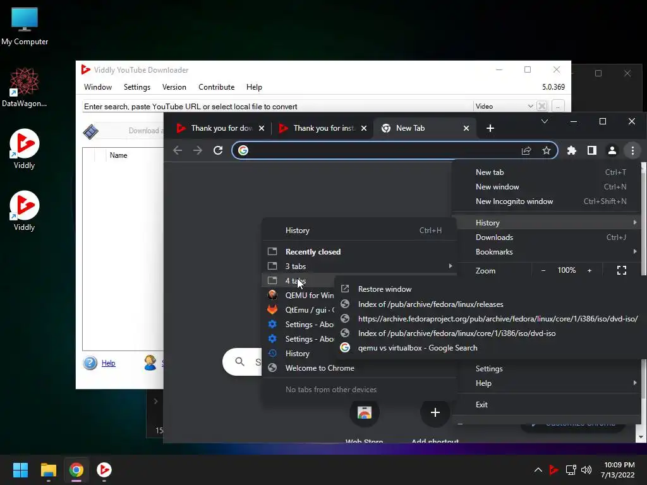647x485 pixels.
Task: Click the Chrome three-dot menu button
Action: tap(632, 150)
